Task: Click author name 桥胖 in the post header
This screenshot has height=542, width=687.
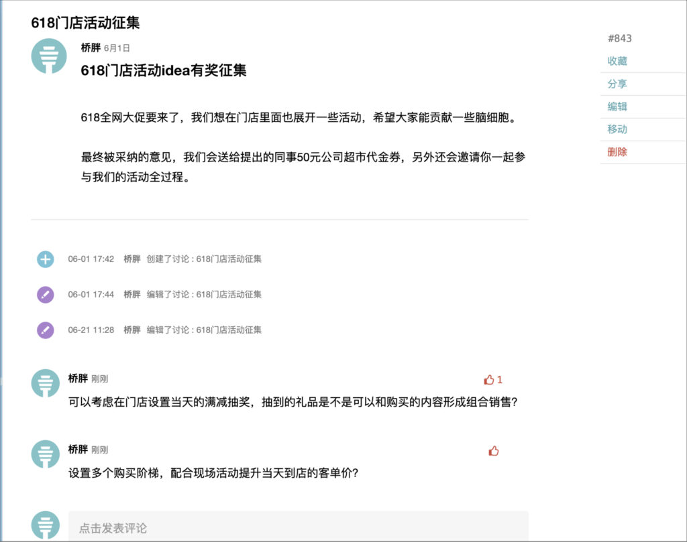Action: pos(91,48)
